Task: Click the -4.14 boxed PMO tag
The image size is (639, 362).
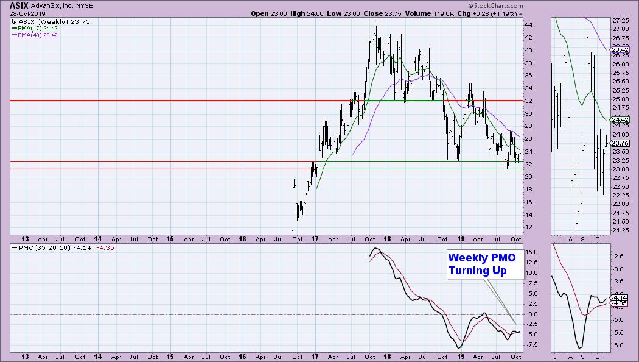Action: (620, 298)
